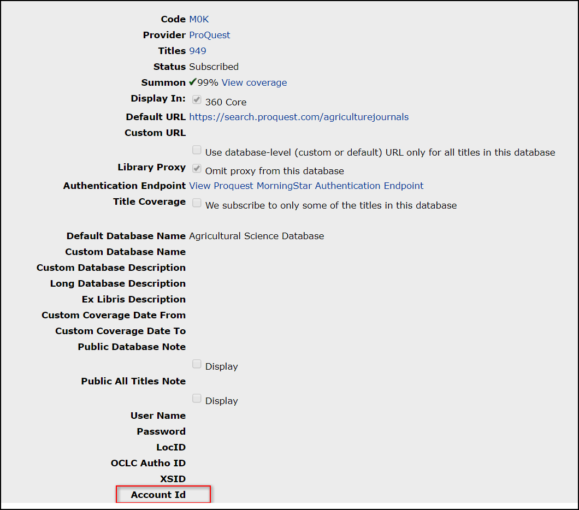The image size is (579, 510).
Task: Click the User Name field label
Action: tap(158, 416)
